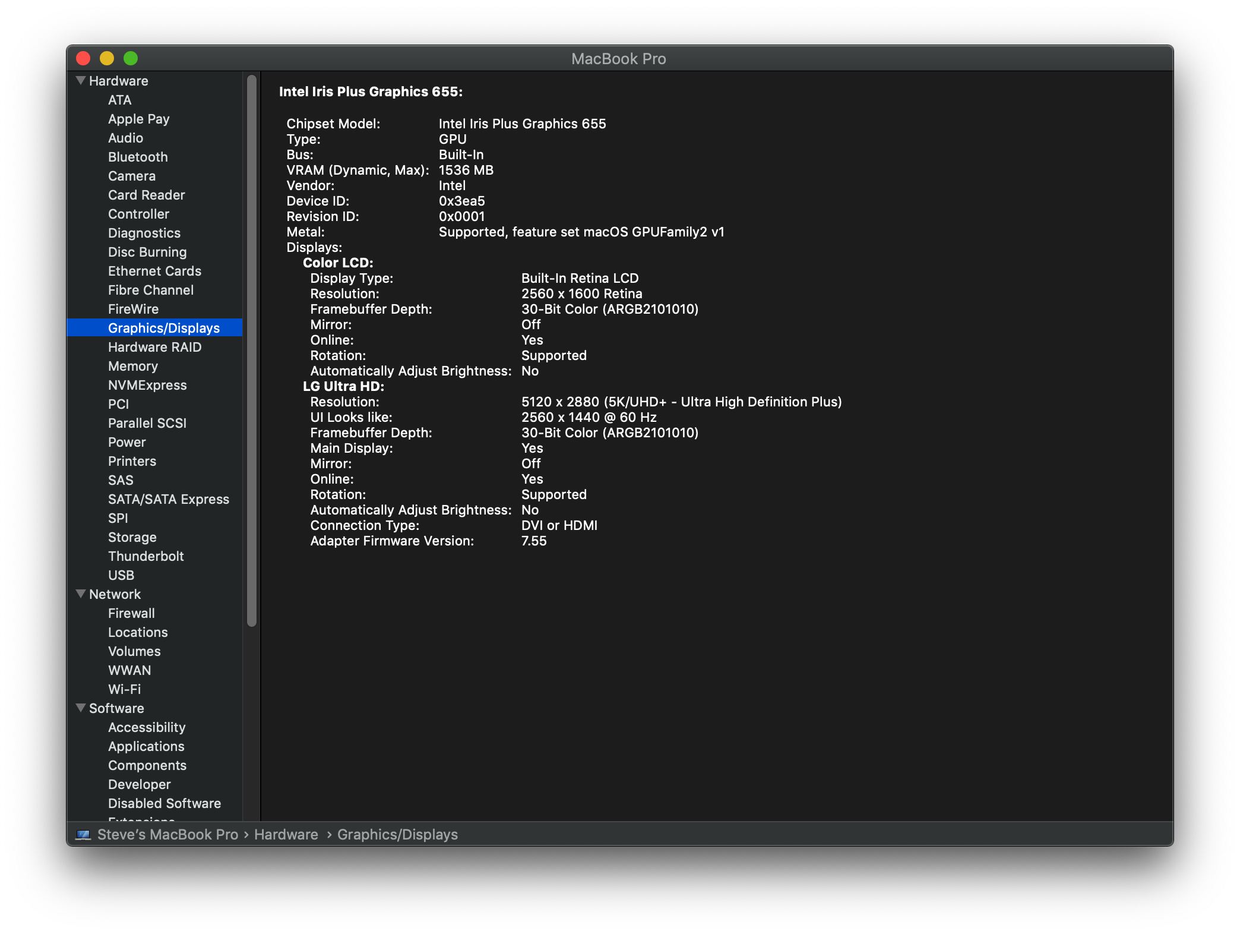Open the Developer entry

tap(139, 784)
